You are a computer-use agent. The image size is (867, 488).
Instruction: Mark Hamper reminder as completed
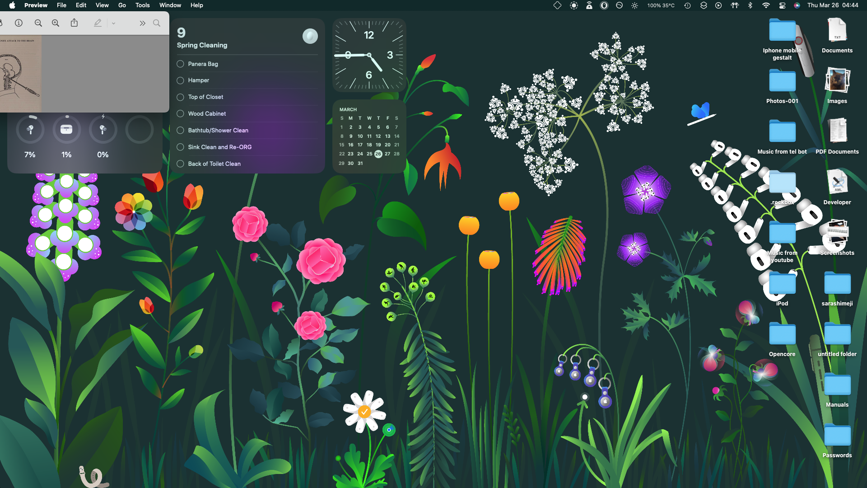[180, 80]
